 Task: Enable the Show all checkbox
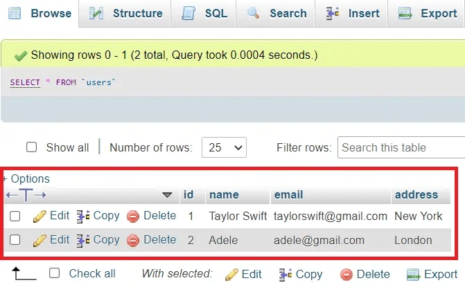coord(31,147)
